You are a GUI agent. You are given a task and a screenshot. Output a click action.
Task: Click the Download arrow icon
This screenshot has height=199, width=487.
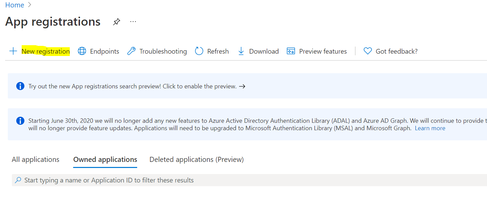click(x=241, y=51)
